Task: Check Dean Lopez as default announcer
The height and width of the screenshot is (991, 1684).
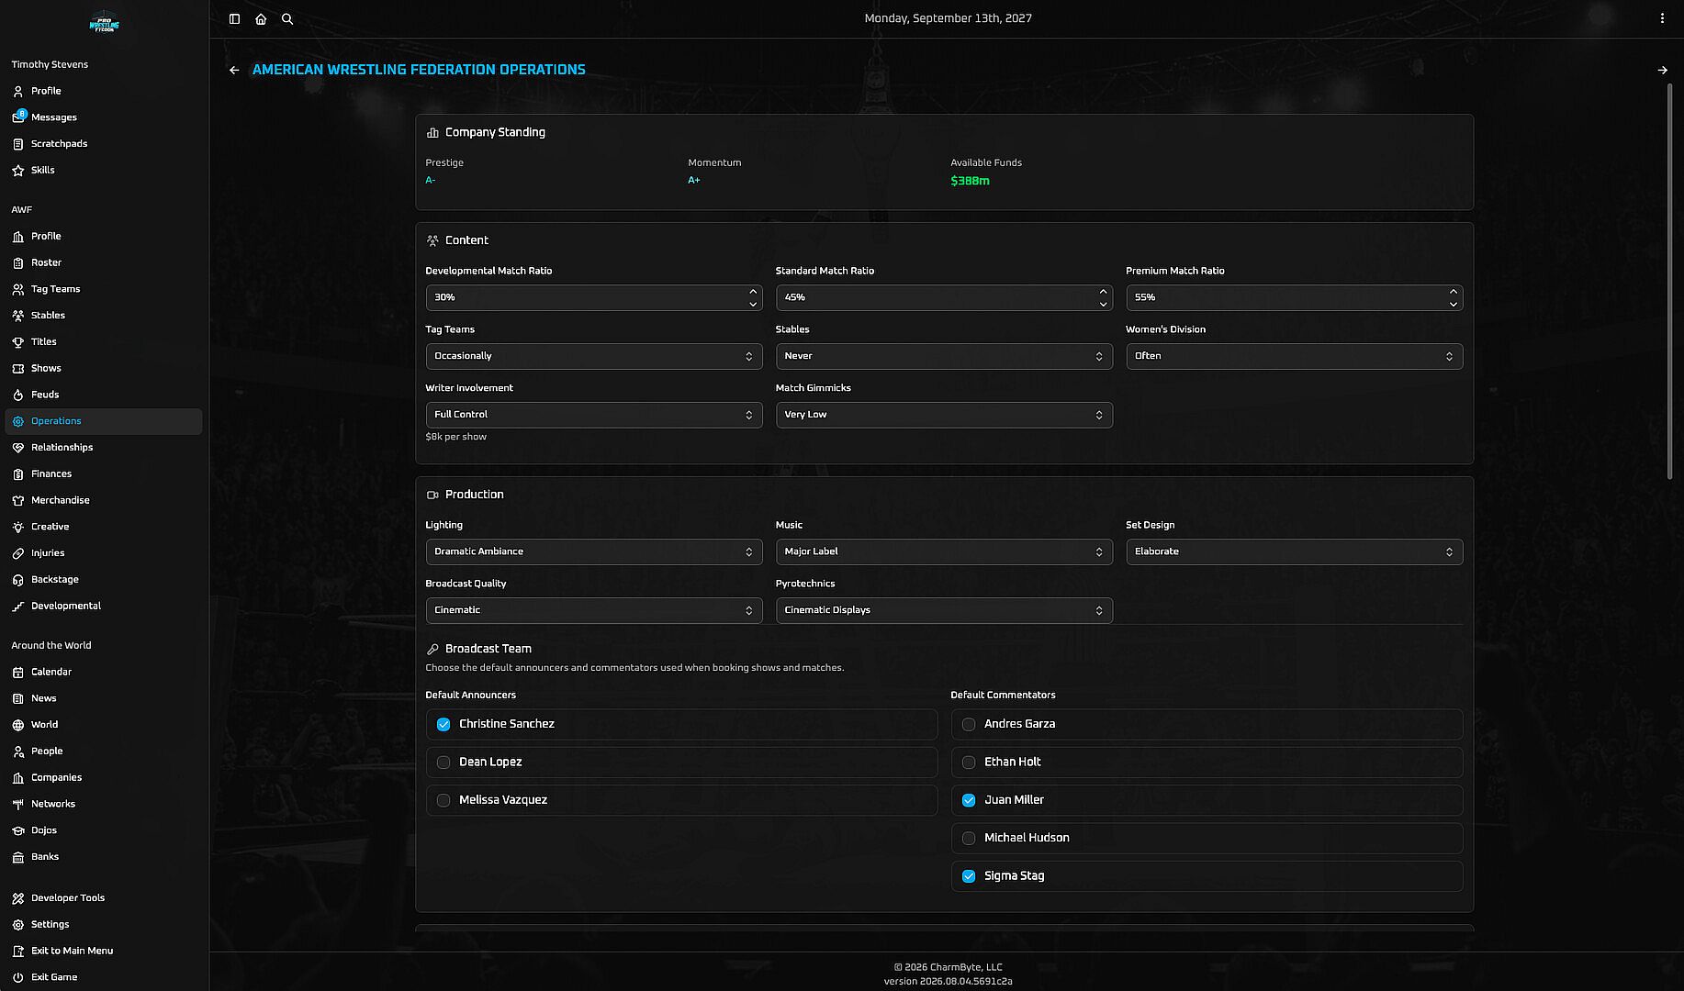Action: click(x=443, y=763)
